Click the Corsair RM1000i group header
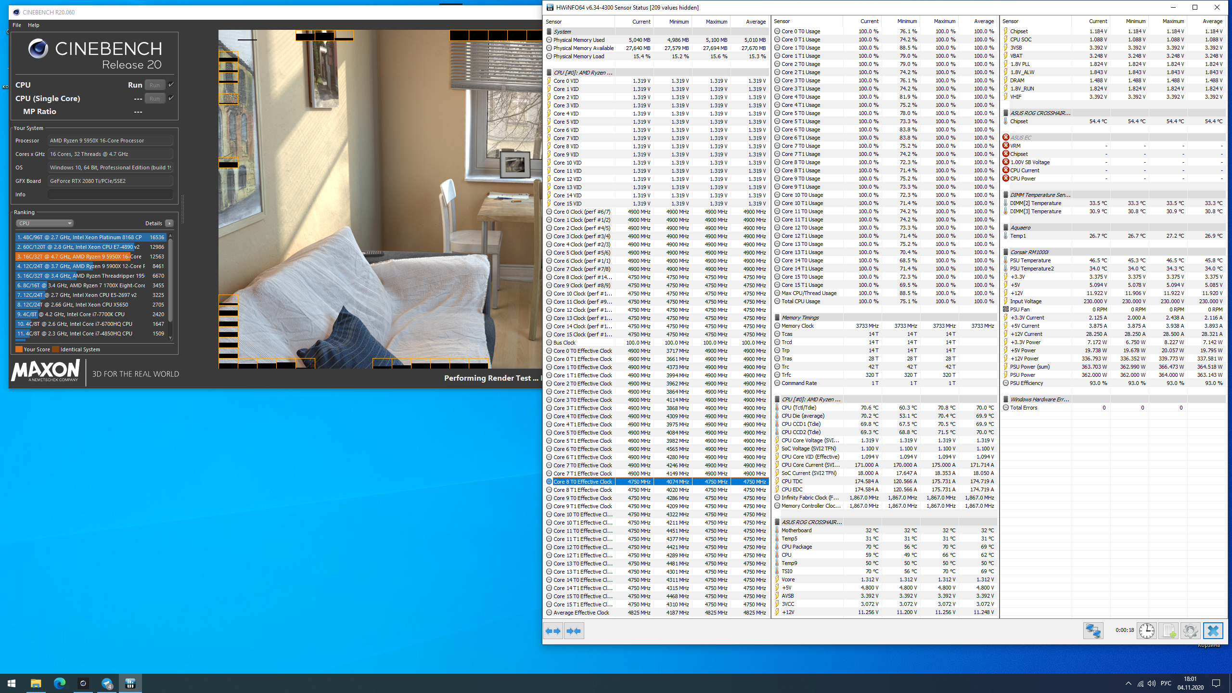This screenshot has height=693, width=1232. [1113, 252]
